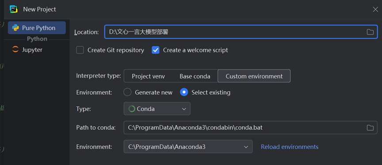
Task: Switch interpreter type to Base conda
Action: [195, 76]
